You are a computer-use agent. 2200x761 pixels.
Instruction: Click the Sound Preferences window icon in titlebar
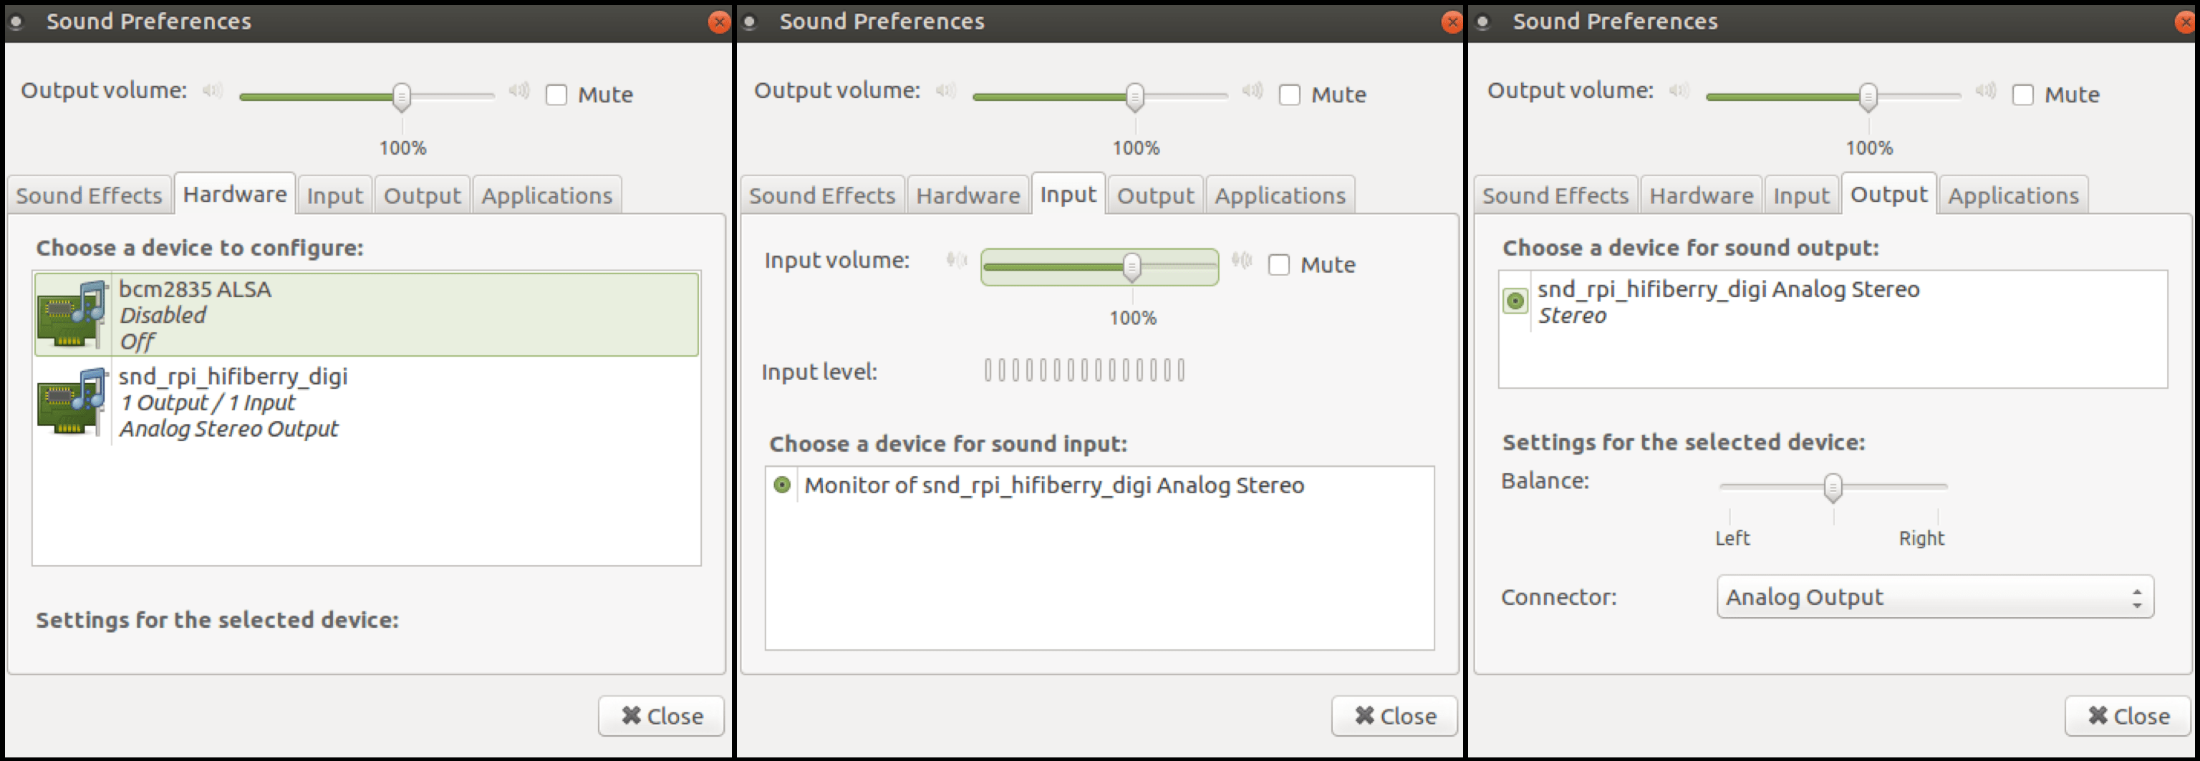[x=14, y=21]
